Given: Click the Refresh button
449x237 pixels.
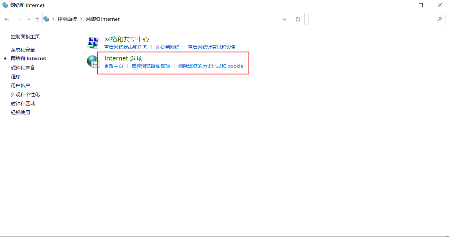Looking at the screenshot, I should tap(298, 19).
